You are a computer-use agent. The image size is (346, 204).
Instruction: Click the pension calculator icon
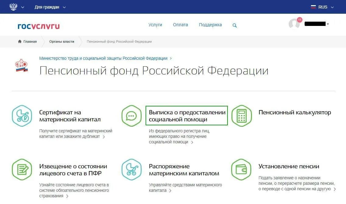[x=242, y=116]
